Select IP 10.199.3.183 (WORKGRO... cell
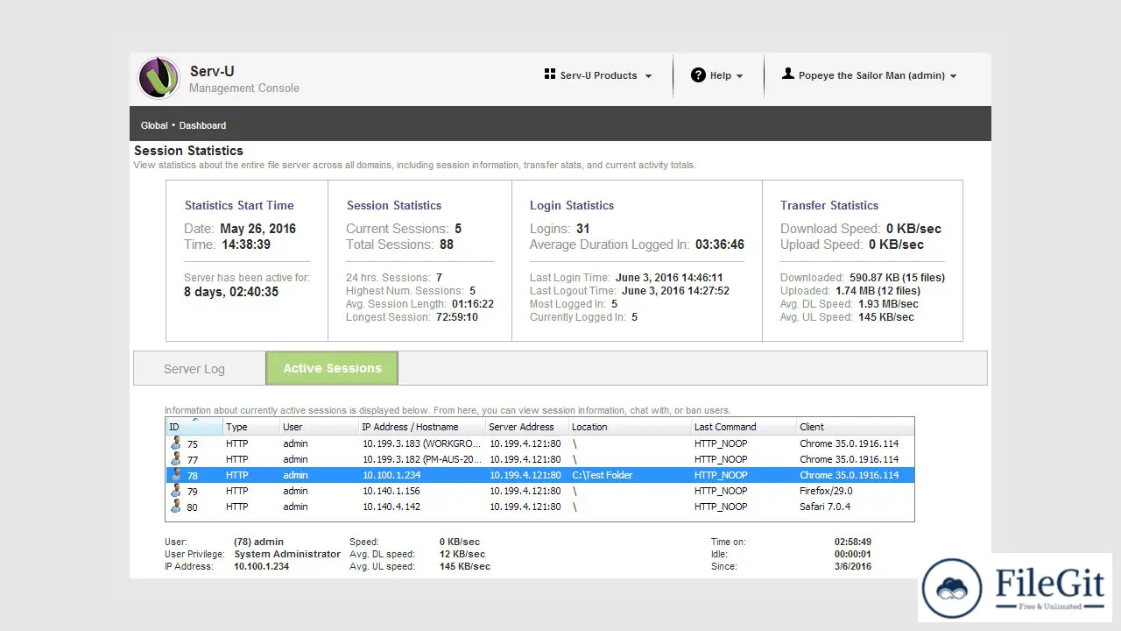The height and width of the screenshot is (631, 1121). (422, 443)
